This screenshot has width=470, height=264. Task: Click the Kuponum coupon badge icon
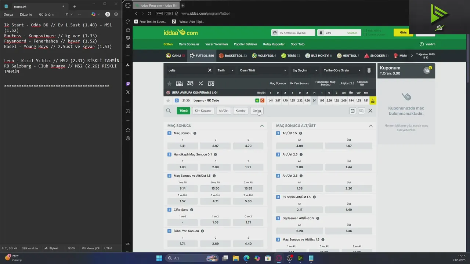427,70
